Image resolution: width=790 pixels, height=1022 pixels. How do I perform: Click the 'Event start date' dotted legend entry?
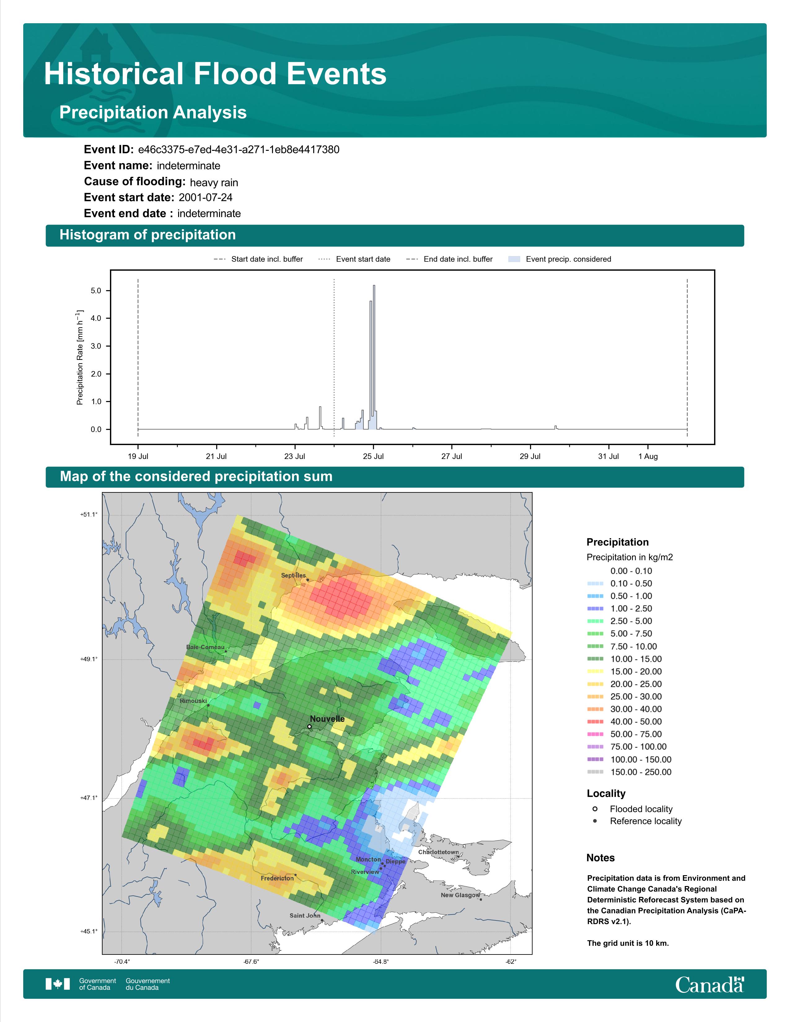354,259
